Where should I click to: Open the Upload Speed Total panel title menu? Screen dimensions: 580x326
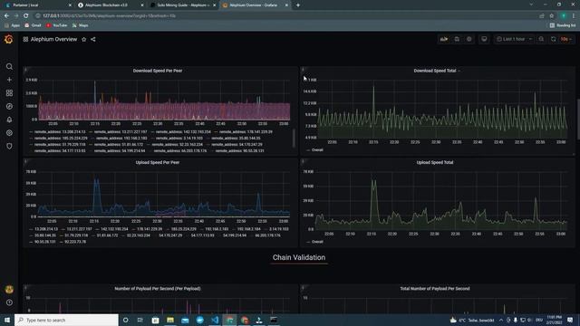[435, 162]
